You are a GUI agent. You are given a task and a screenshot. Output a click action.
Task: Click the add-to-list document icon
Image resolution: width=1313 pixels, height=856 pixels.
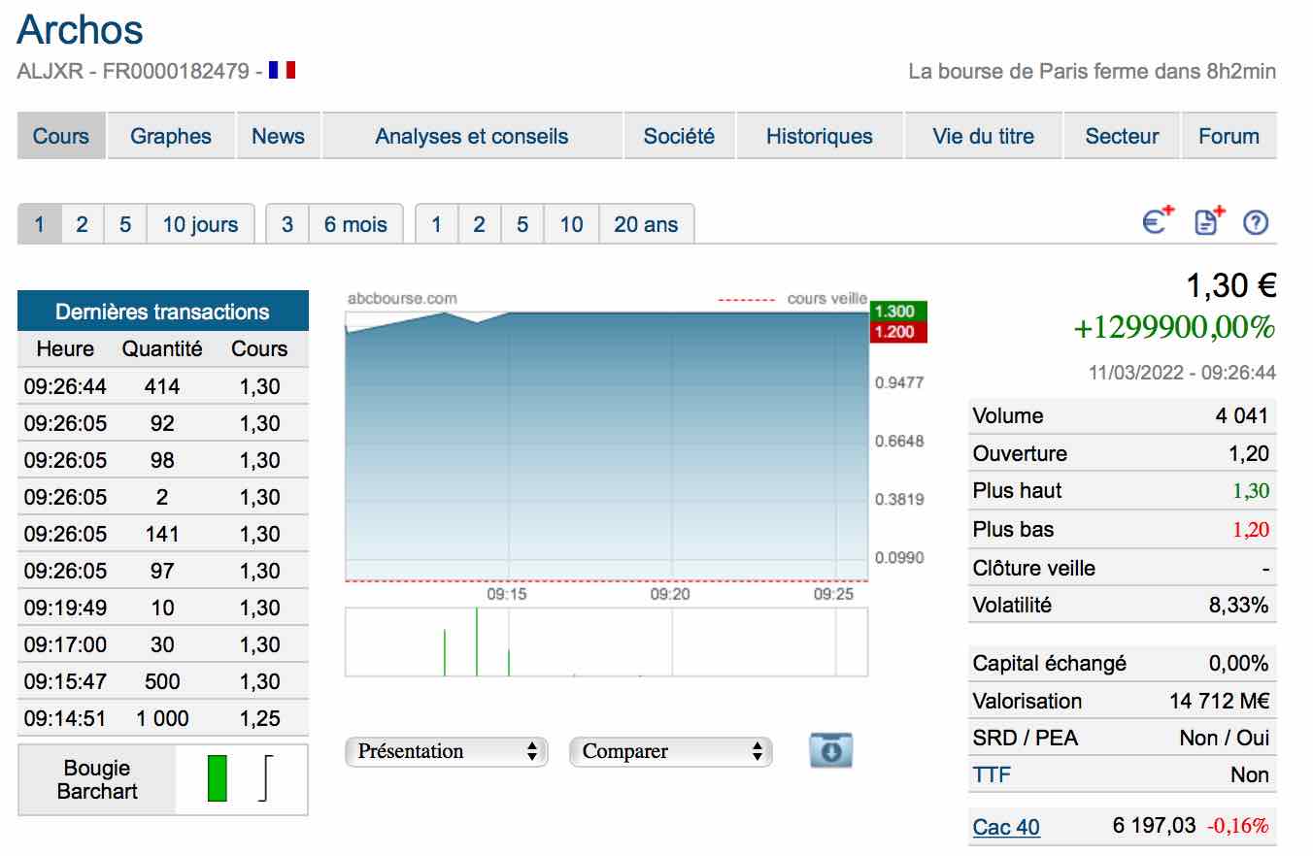pyautogui.click(x=1209, y=220)
